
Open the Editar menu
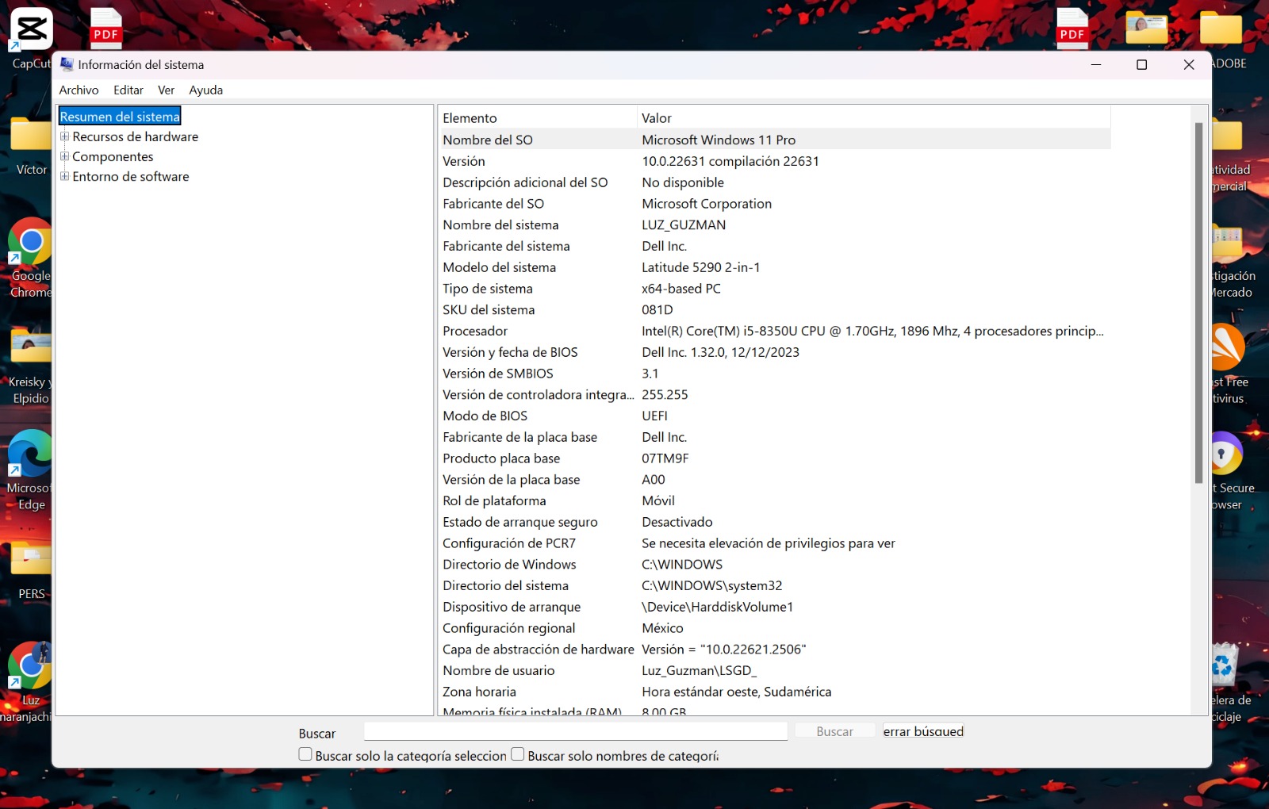click(128, 90)
